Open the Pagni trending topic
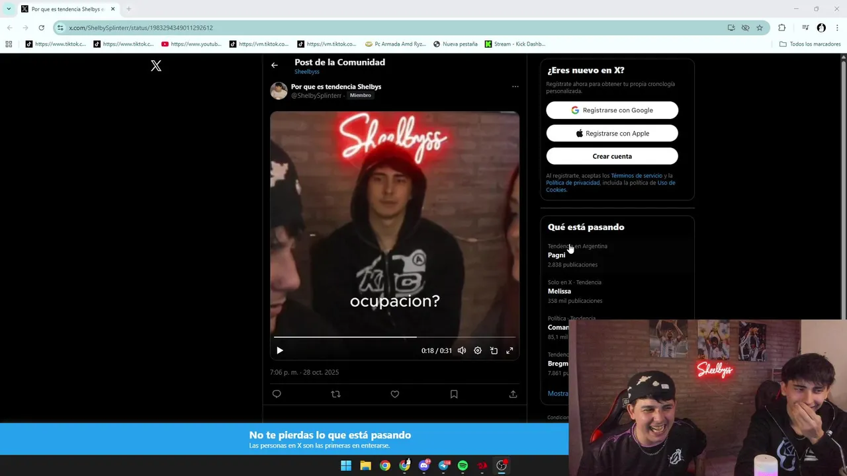 557,255
